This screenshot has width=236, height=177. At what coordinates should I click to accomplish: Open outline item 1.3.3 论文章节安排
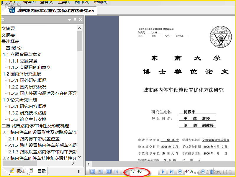27,119
